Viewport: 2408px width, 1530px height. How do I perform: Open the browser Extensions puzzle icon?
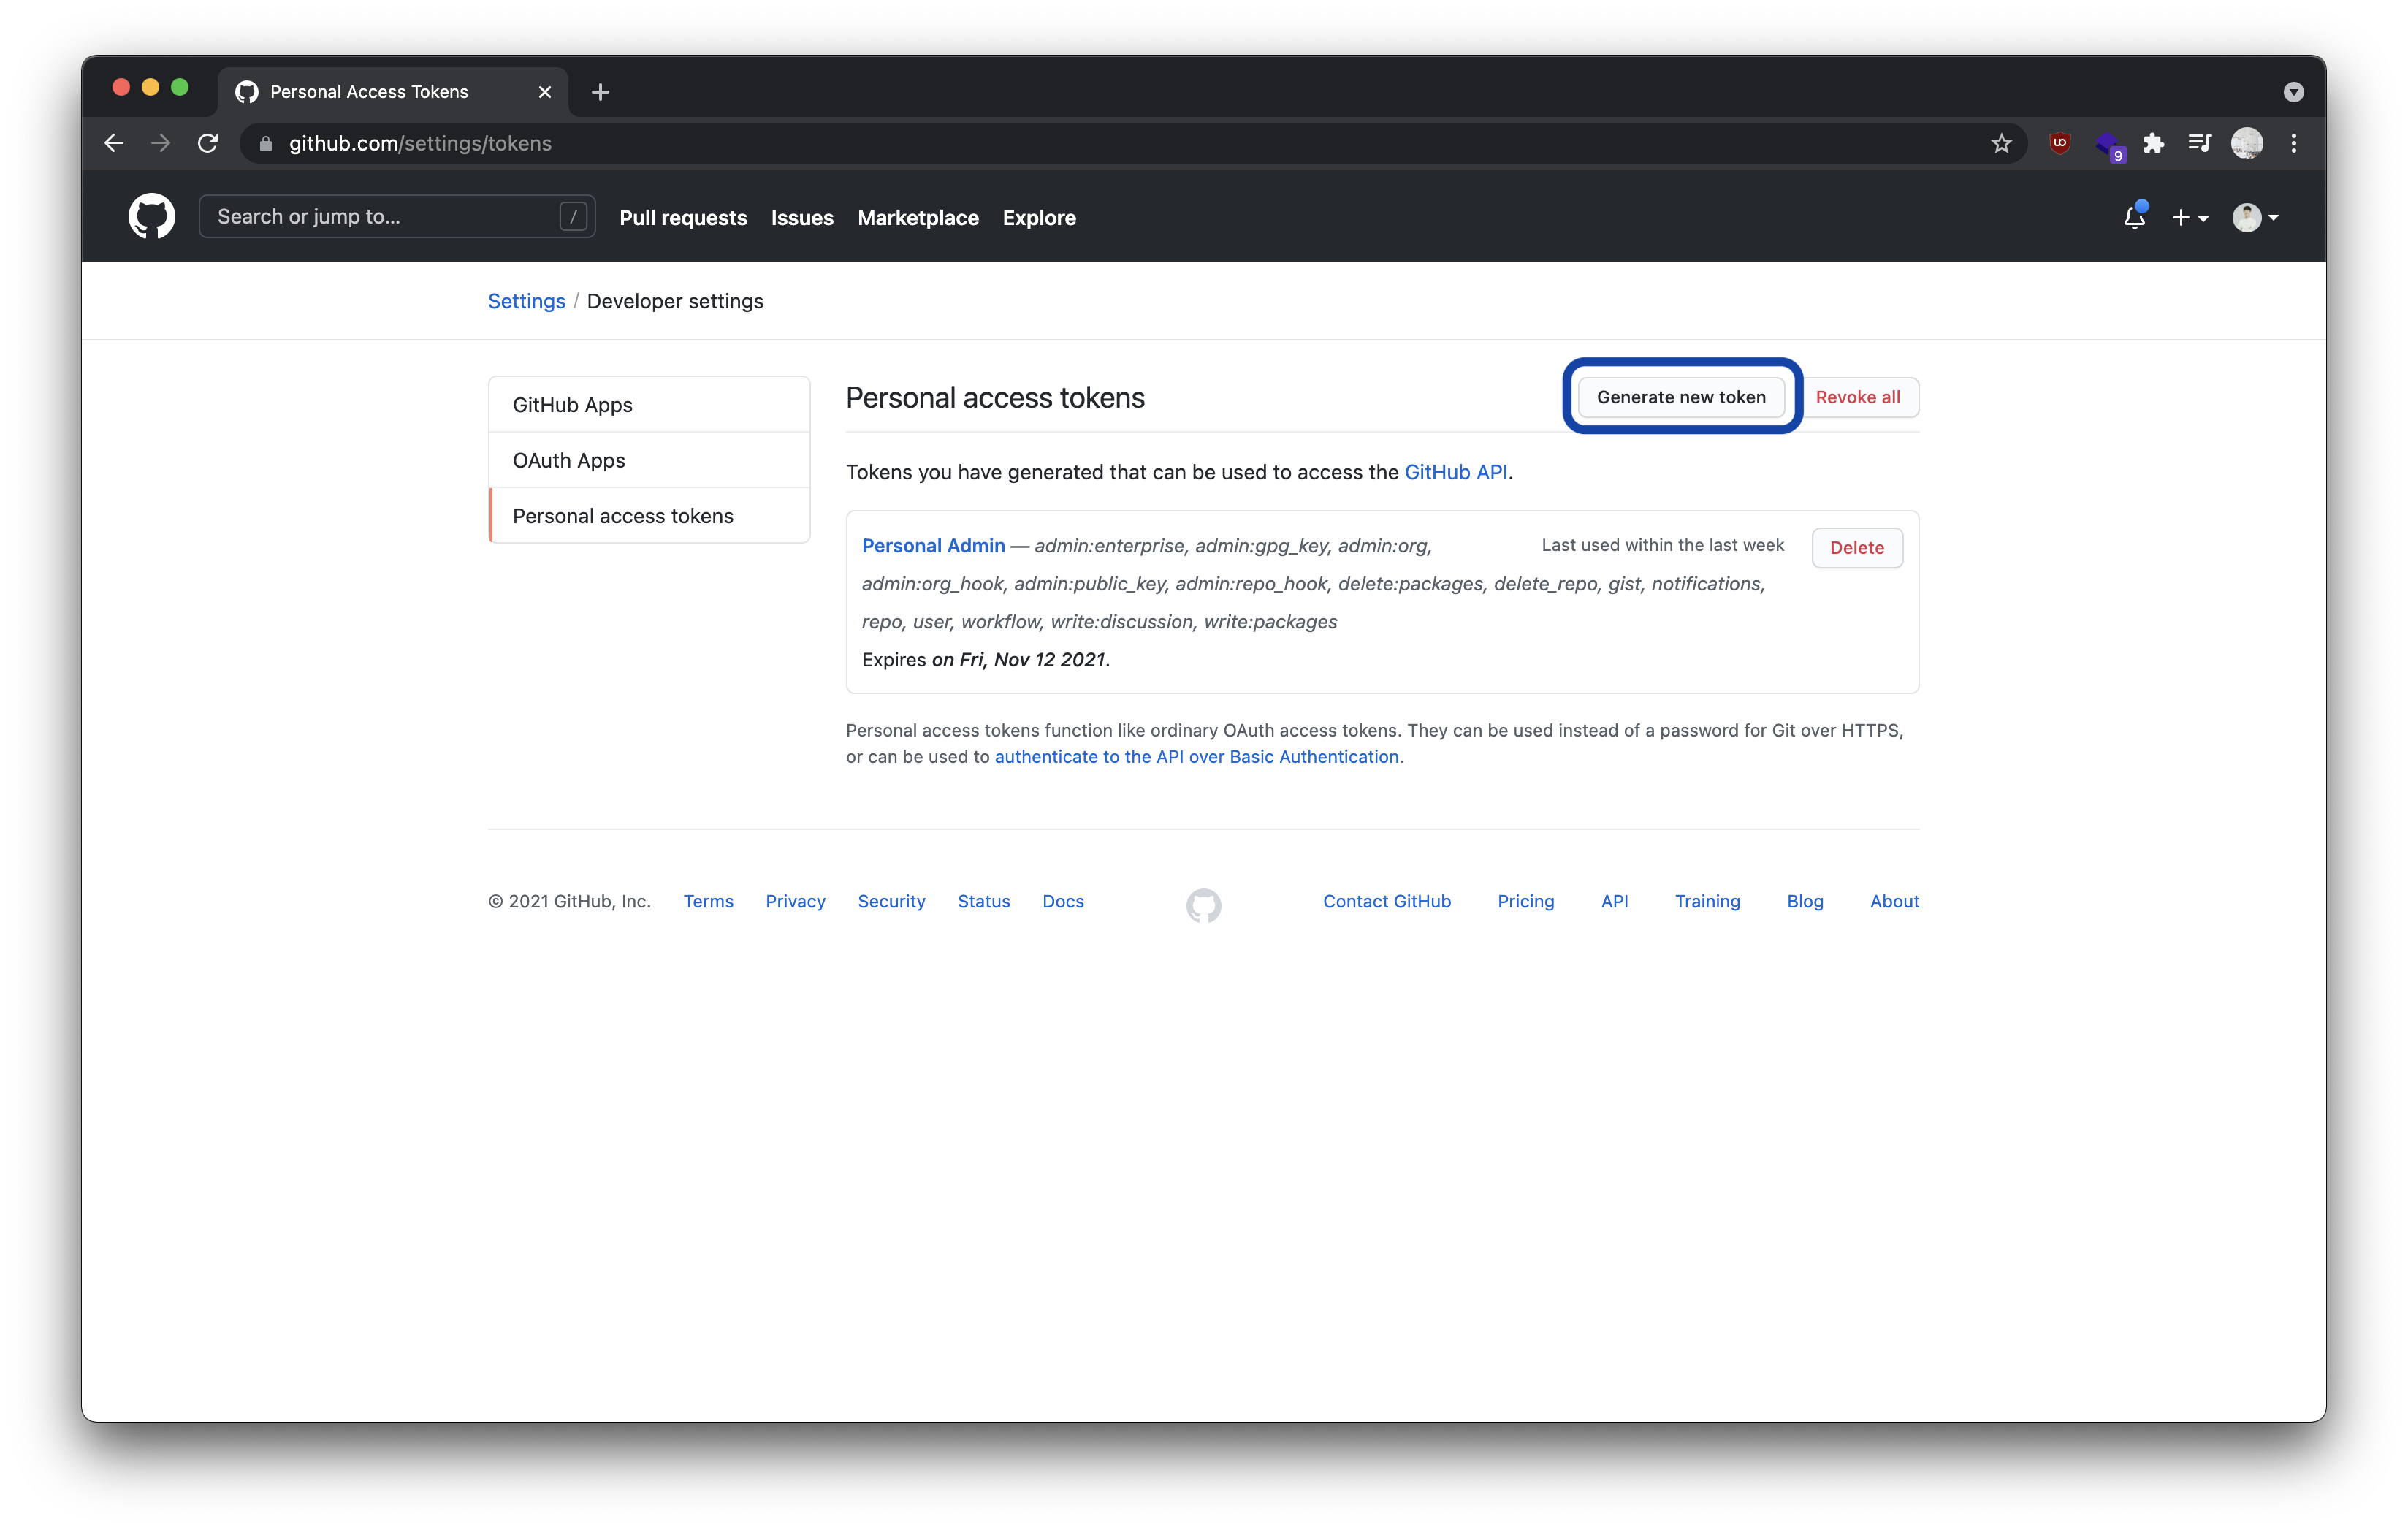pyautogui.click(x=2153, y=144)
